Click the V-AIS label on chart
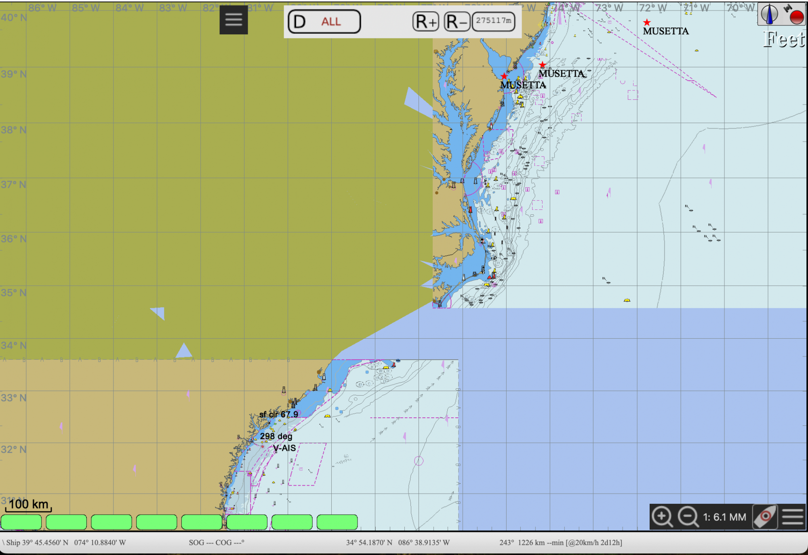Image resolution: width=808 pixels, height=555 pixels. [x=284, y=448]
